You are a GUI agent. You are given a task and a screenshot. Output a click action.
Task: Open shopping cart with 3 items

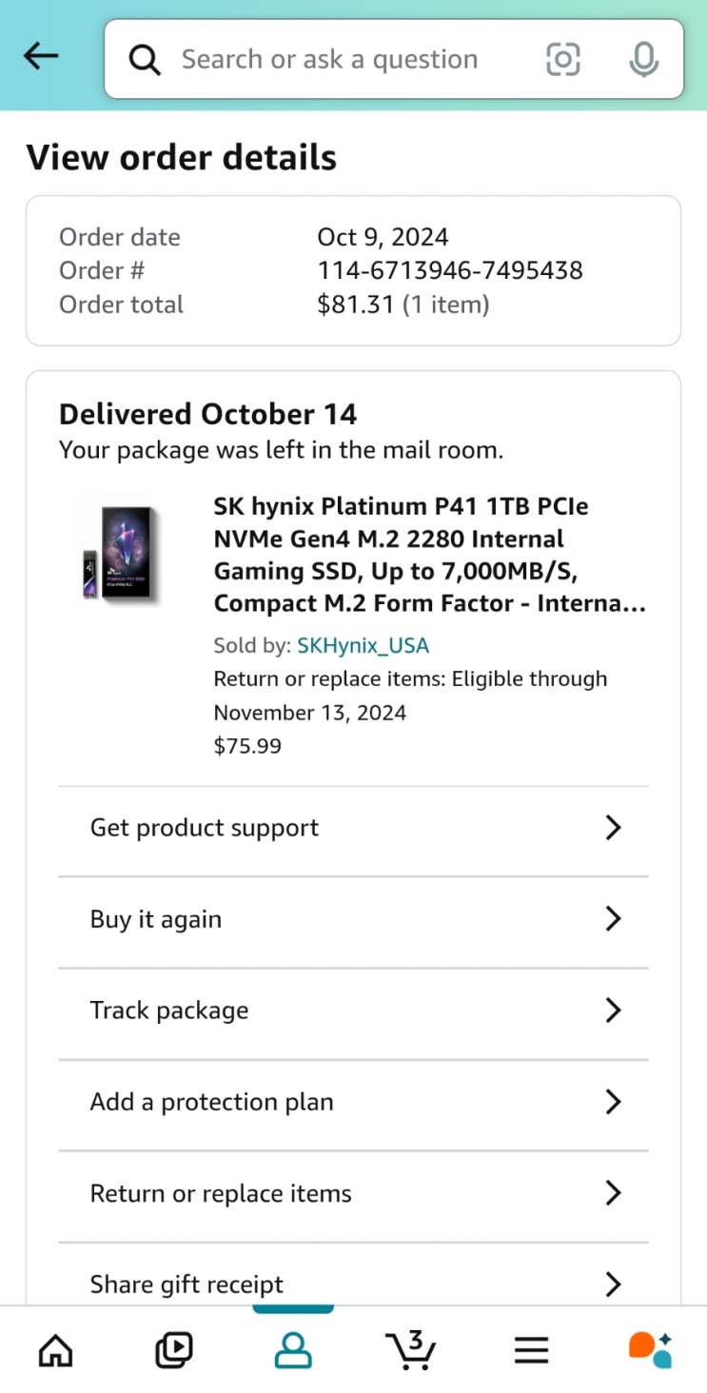pos(411,1349)
